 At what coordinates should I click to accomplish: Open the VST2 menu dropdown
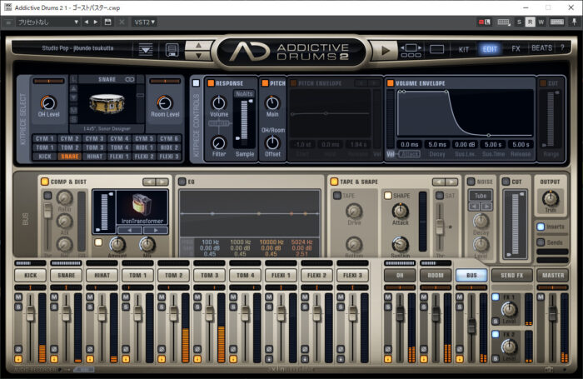(x=144, y=22)
